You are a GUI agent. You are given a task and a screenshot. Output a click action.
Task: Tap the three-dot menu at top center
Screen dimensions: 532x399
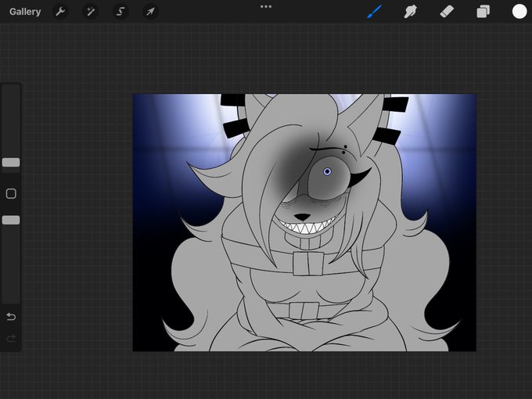[x=266, y=6]
